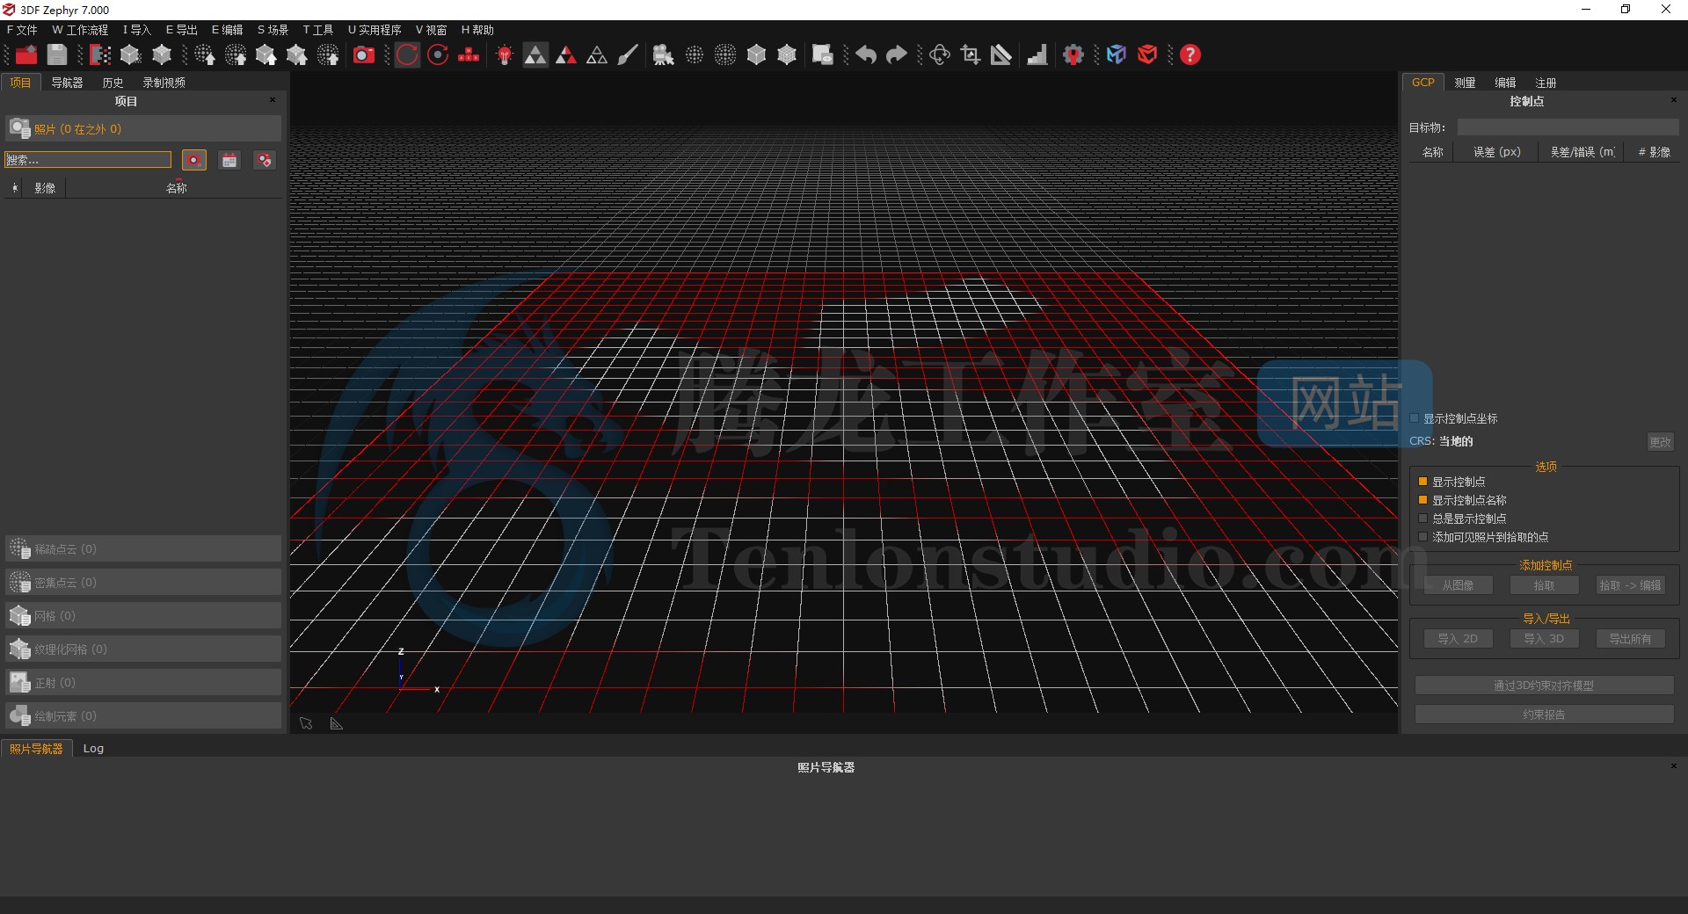Click the 搜索 input field

[x=88, y=160]
